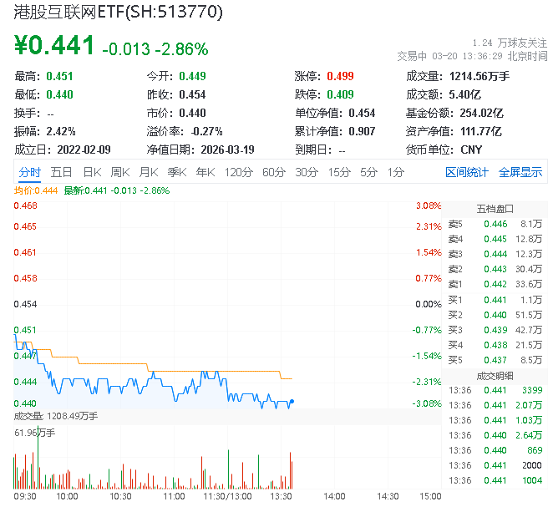Viewport: 548px width, 512px height.
Task: Open the 周K chart tab
Action: (120, 172)
